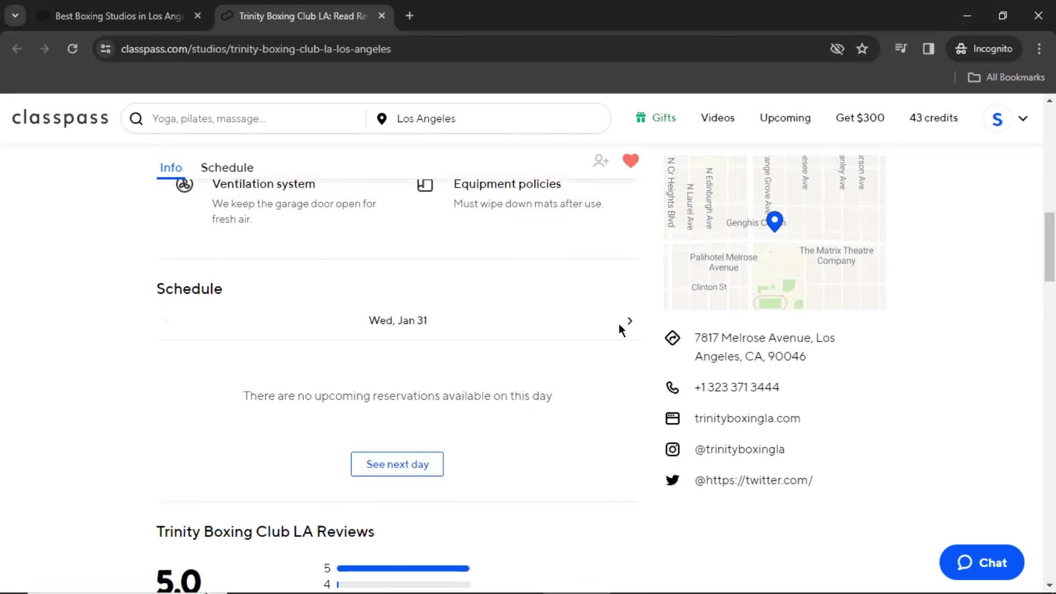The image size is (1056, 594).
Task: Click the 43 credits link
Action: [x=933, y=118]
